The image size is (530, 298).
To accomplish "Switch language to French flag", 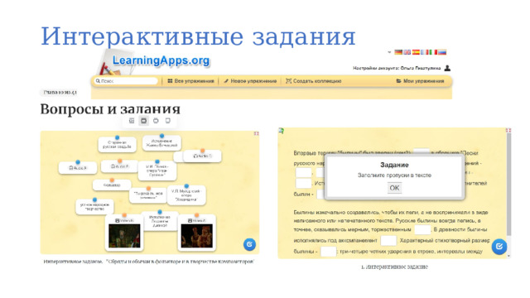I will pos(425,52).
